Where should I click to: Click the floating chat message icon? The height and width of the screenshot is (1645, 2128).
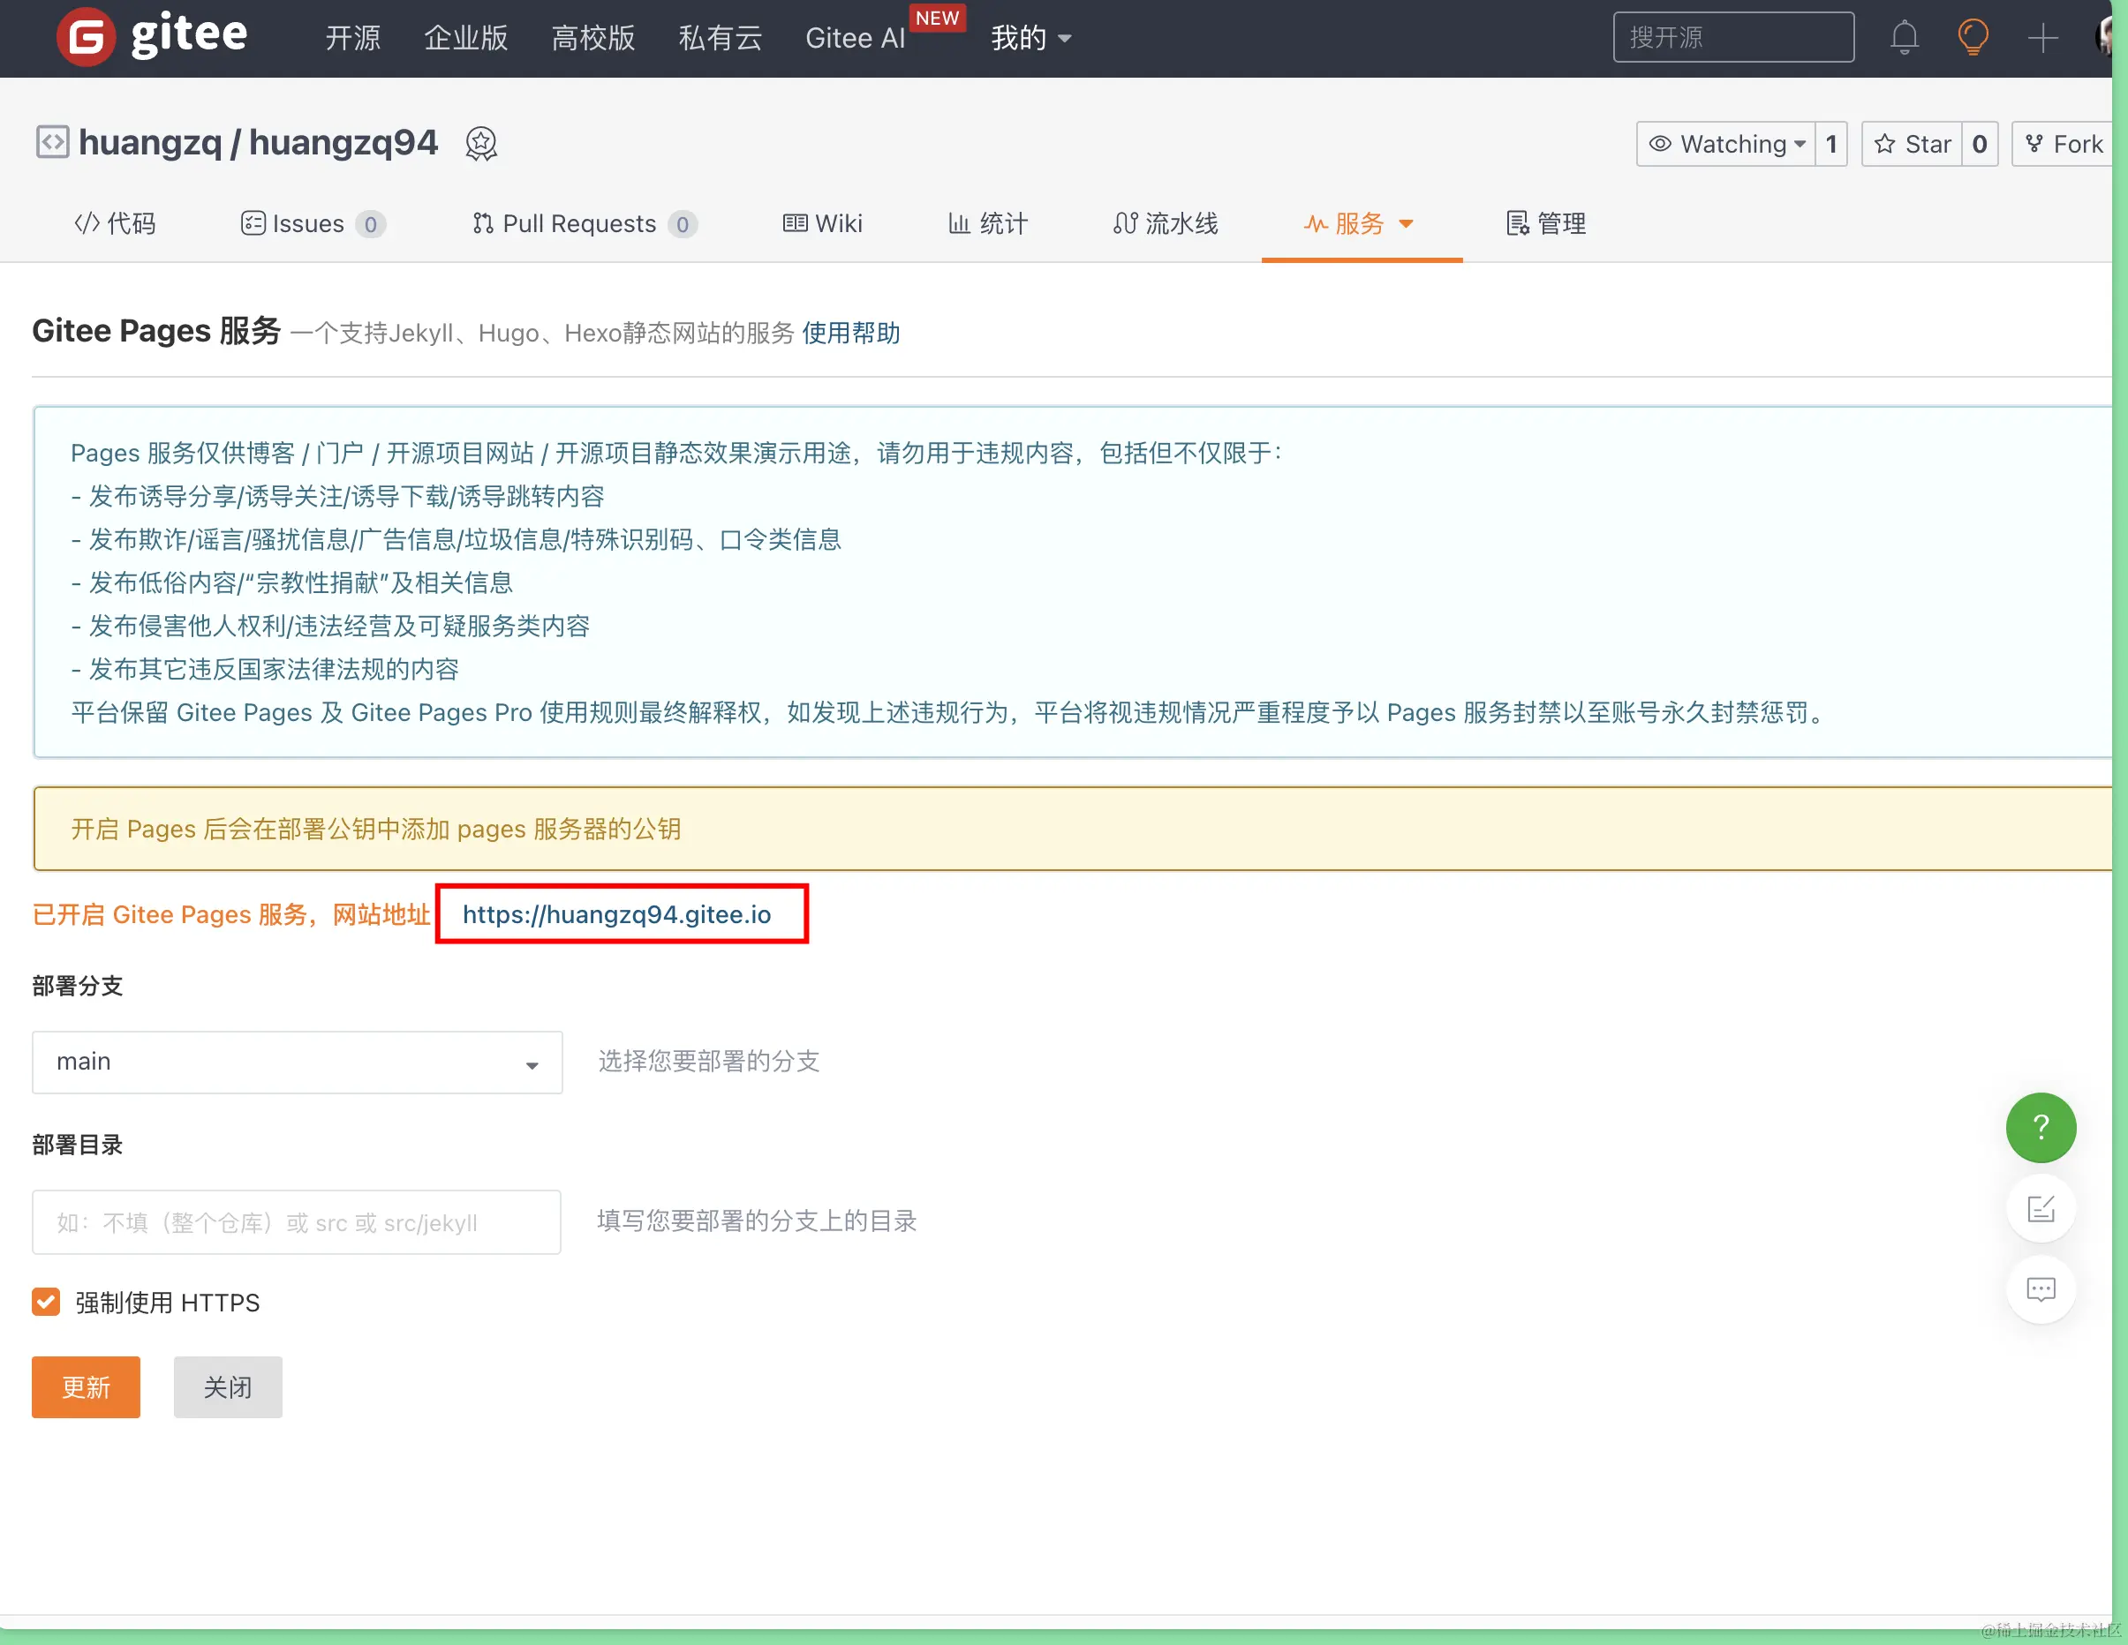(x=2041, y=1289)
